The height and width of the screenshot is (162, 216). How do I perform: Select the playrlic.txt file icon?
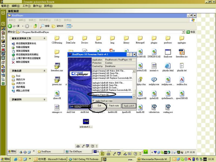pyautogui.click(x=182, y=66)
